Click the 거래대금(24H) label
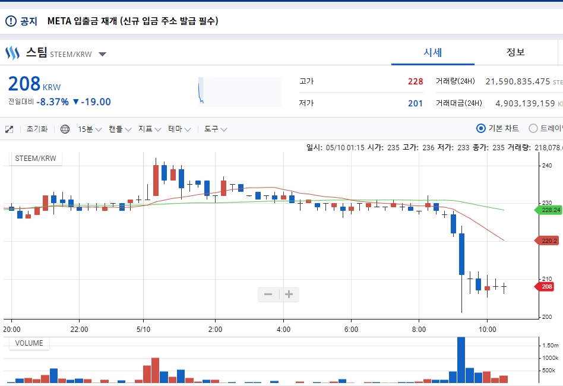Screen dimensions: 563x386 point(459,103)
